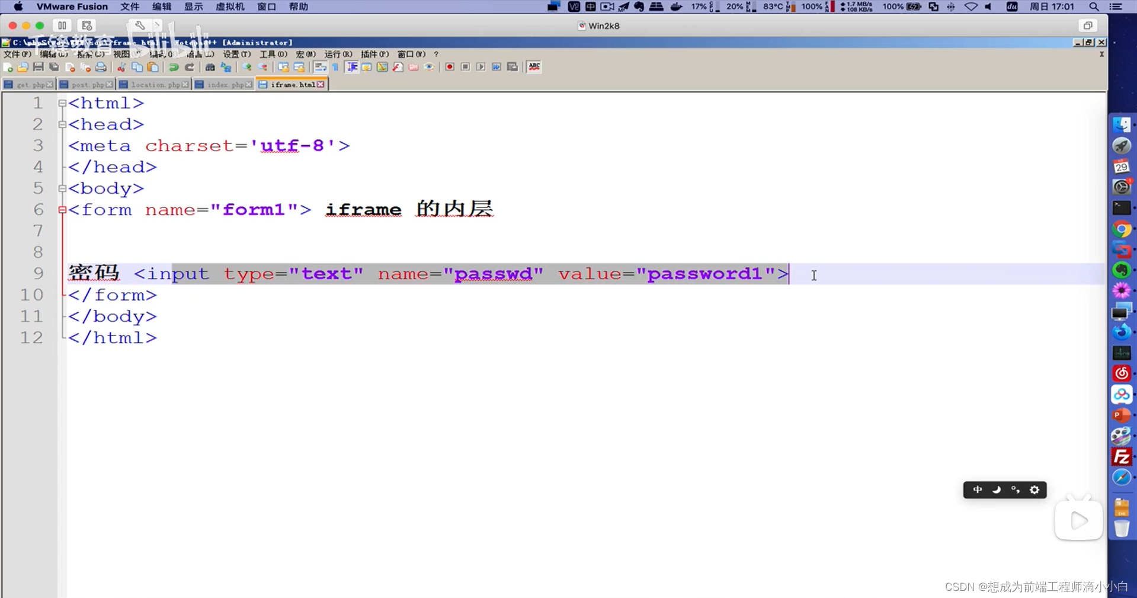This screenshot has height=598, width=1137.
Task: Collapse the html fold marker on line 1
Action: coord(62,103)
